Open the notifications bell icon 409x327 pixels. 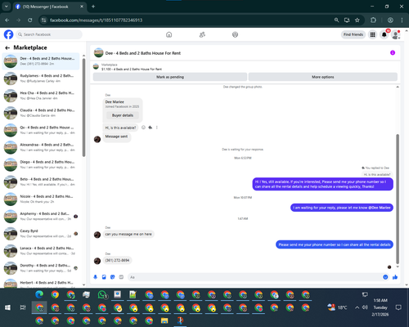pos(384,34)
